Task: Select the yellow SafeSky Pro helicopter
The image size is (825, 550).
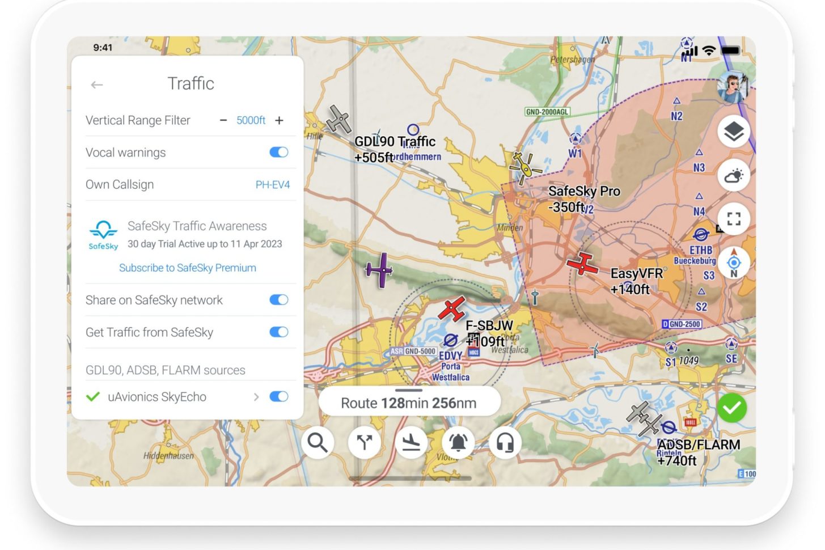Action: (525, 168)
